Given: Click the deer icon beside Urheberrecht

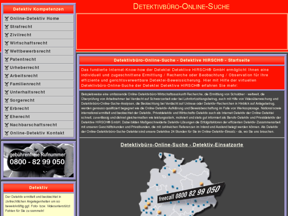Looking at the screenshot, I should (7, 68).
